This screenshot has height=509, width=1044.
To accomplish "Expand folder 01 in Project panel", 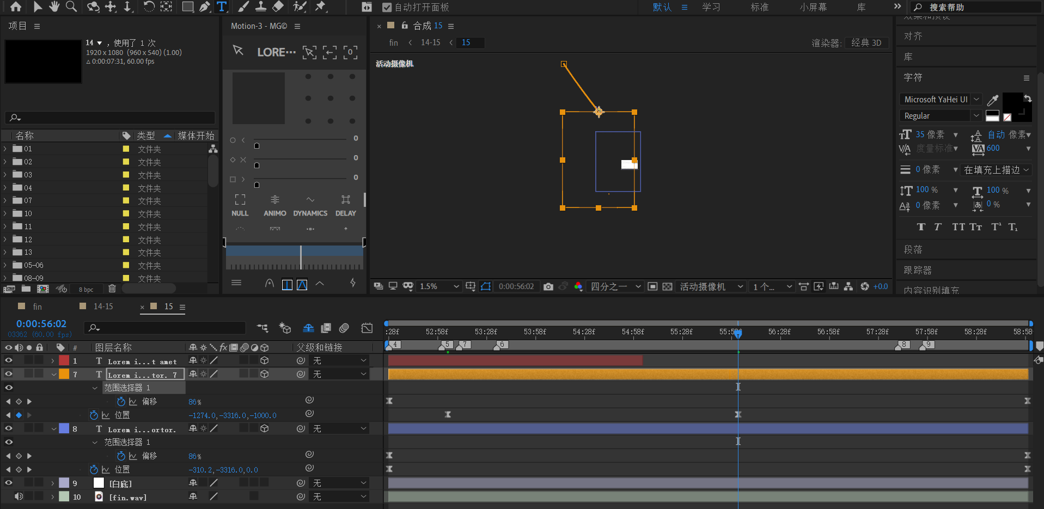I will (5, 149).
